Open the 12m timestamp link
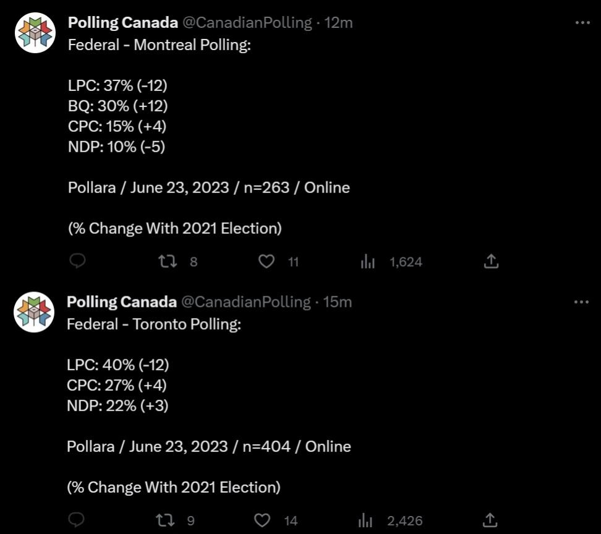This screenshot has height=534, width=601. tap(338, 23)
